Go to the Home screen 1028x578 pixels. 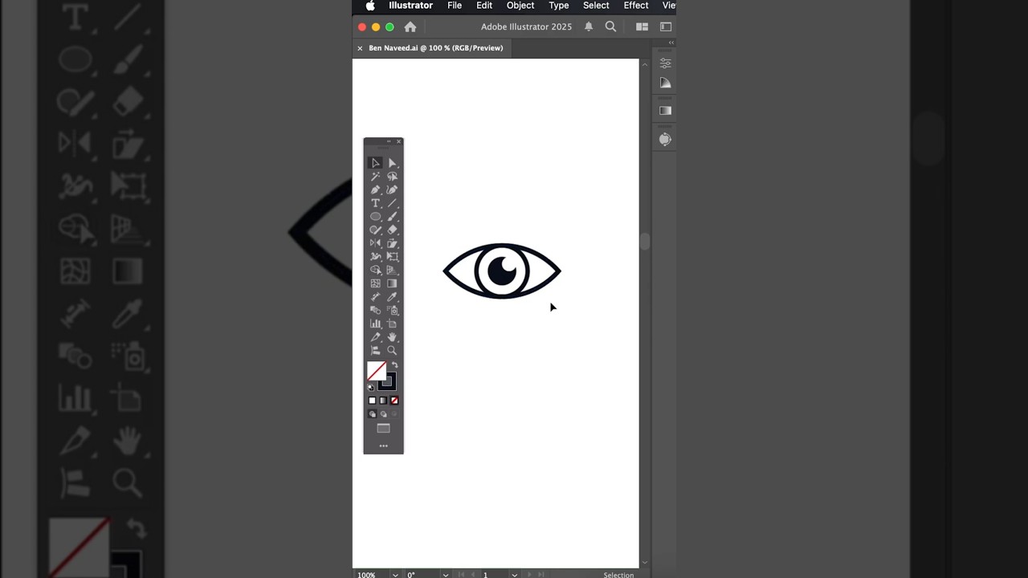[x=410, y=26]
